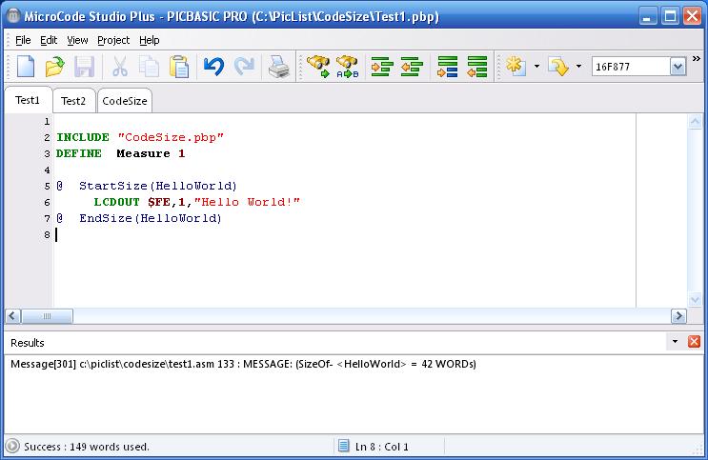Click the Paste clipboard icon
Viewport: 708px width, 460px height.
tap(178, 67)
